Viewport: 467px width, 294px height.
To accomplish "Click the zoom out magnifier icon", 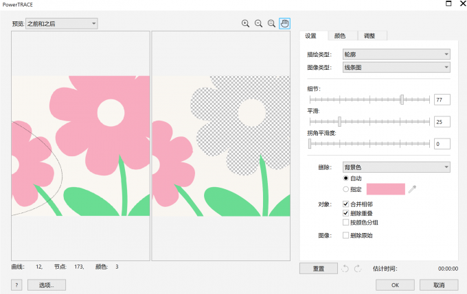I will point(258,23).
